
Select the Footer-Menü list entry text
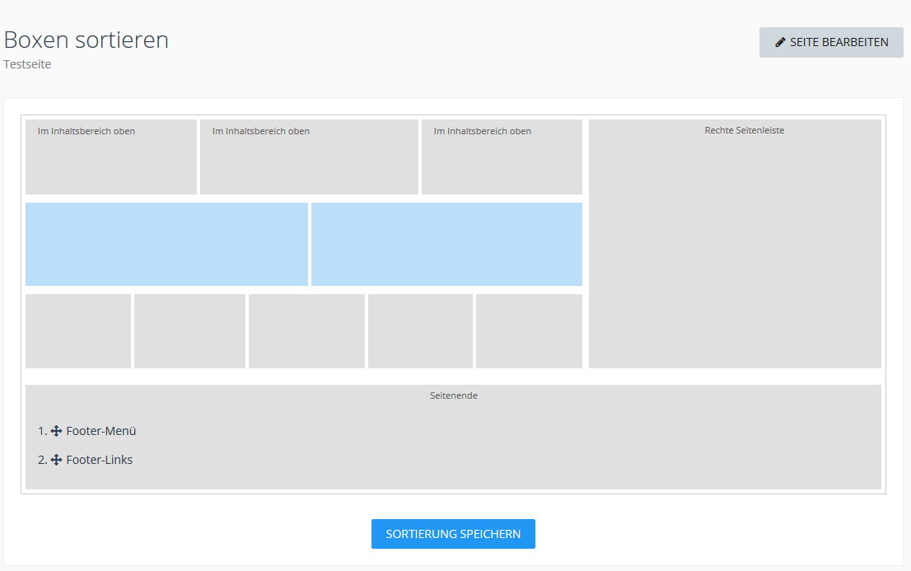coord(101,431)
